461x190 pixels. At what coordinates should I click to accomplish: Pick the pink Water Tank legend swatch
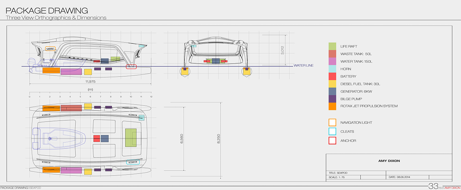332,61
